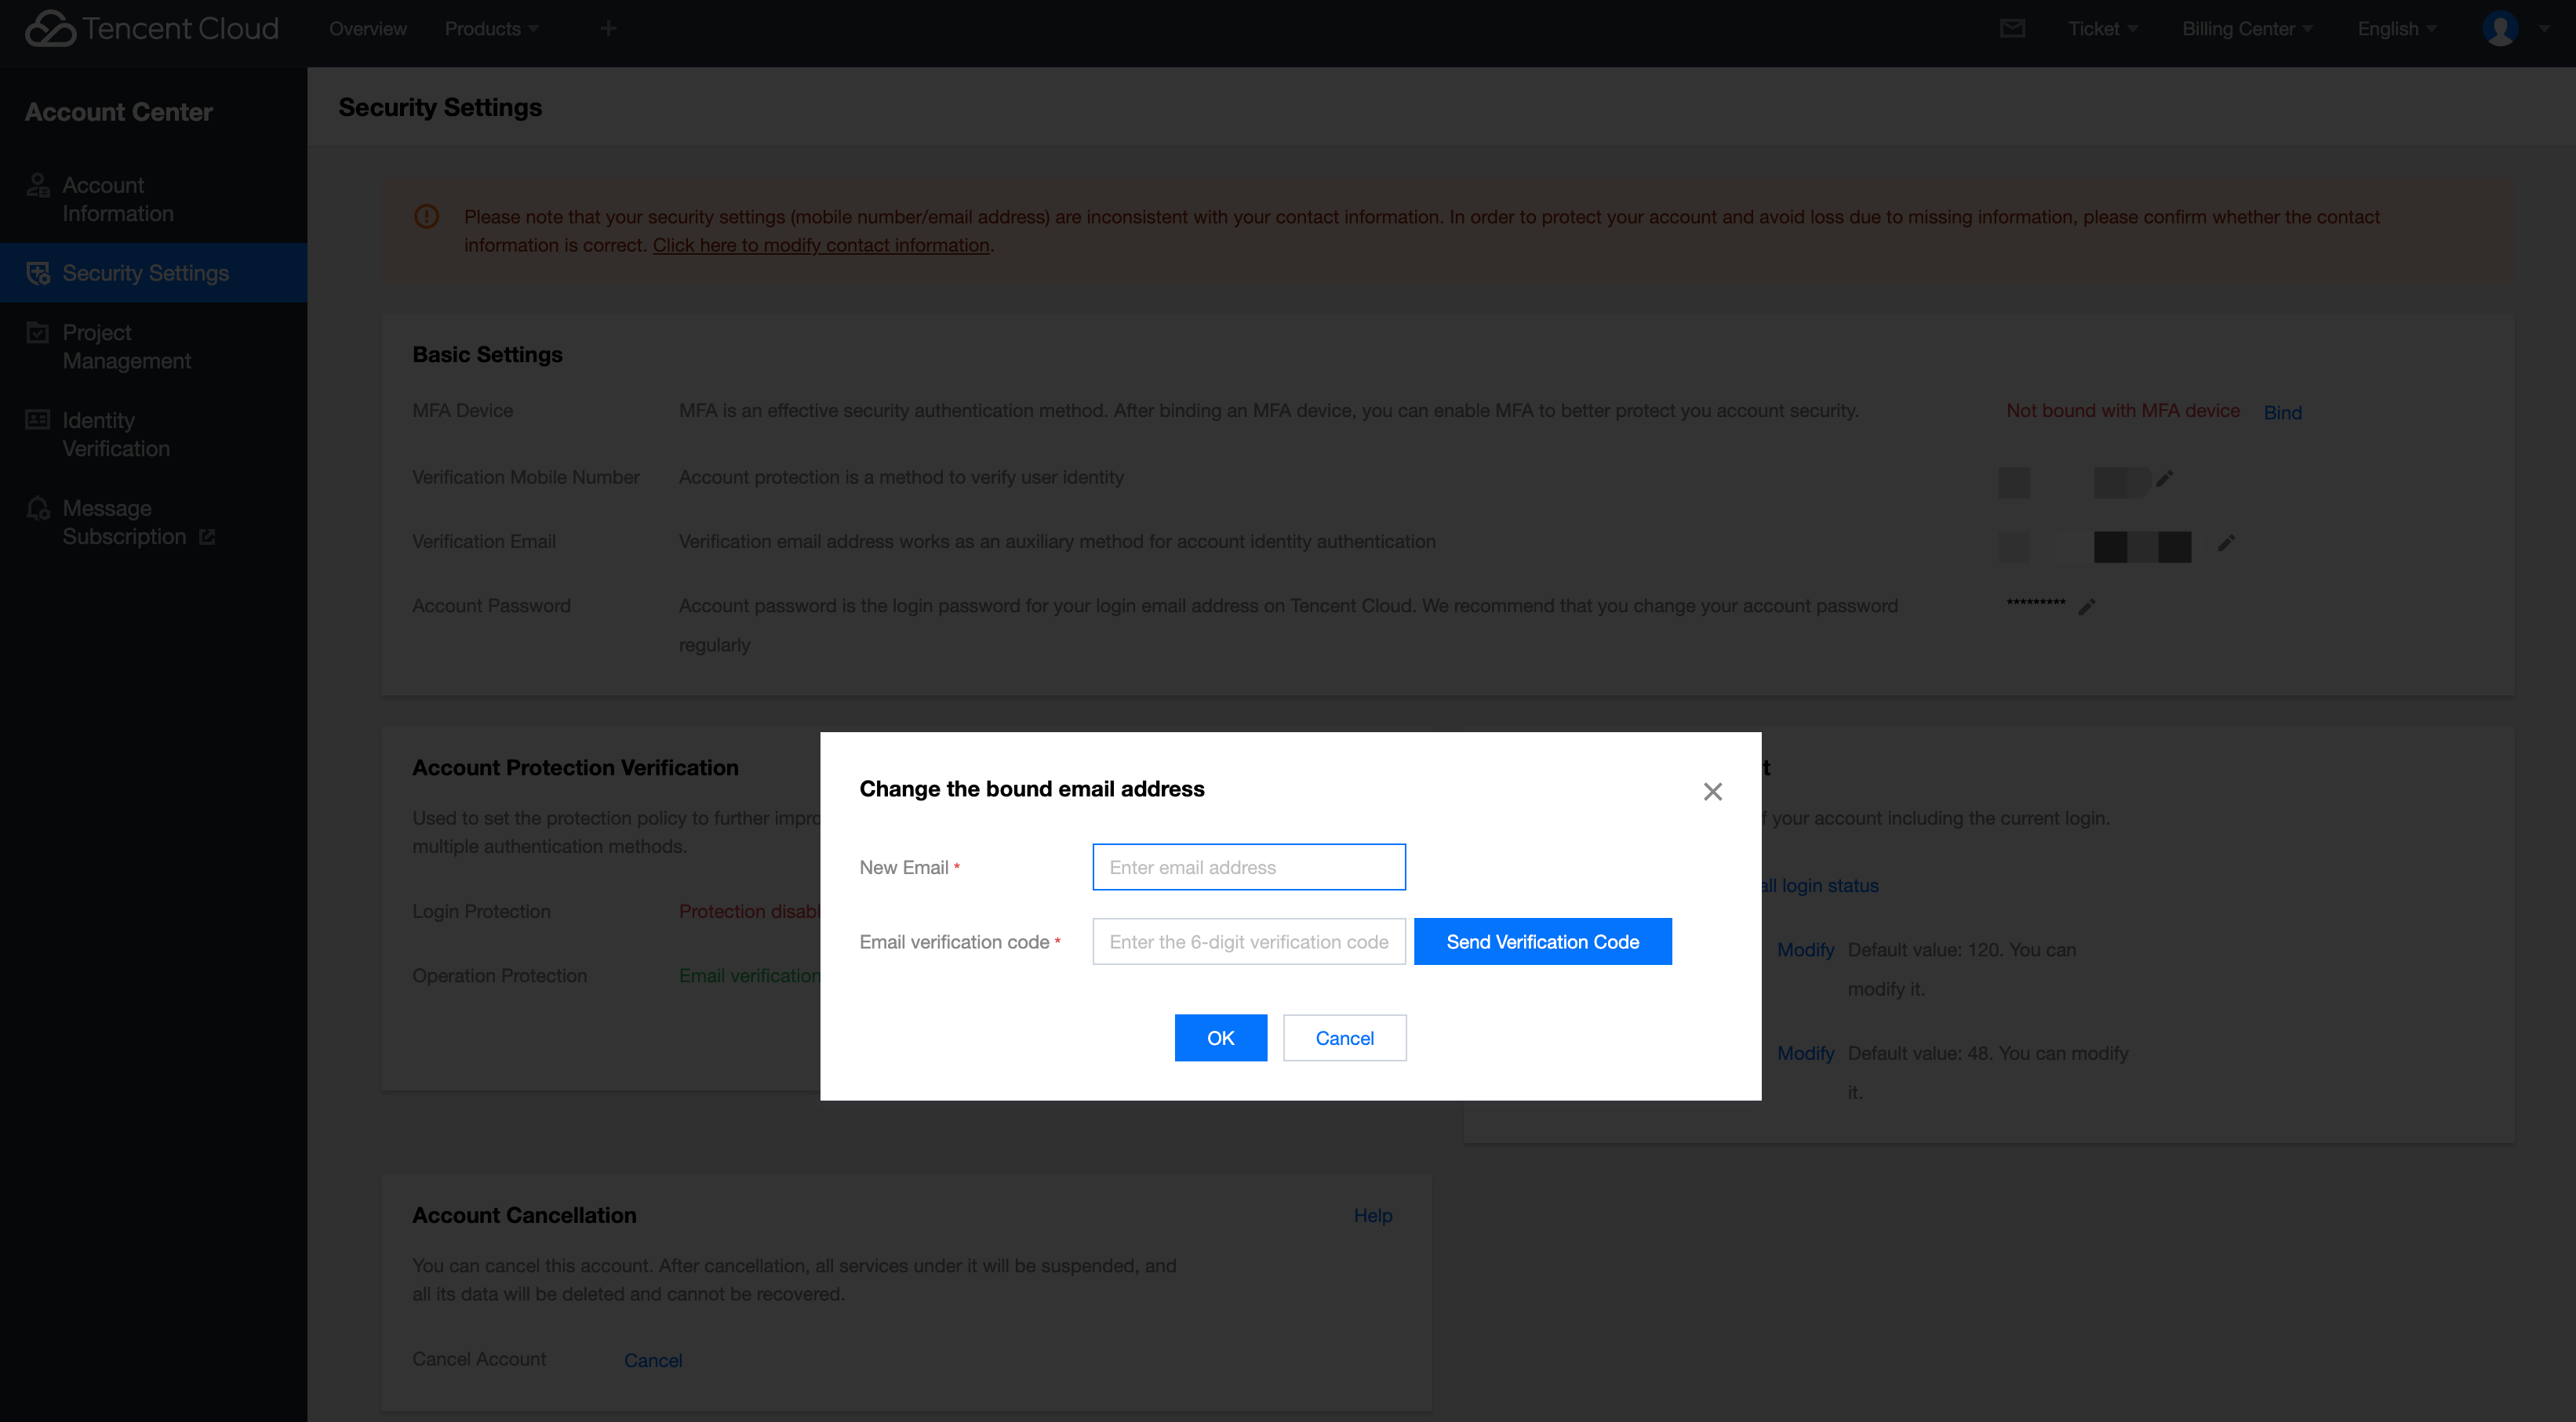2576x1422 pixels.
Task: Edit the verification mobile number with the pencil icon
Action: tap(2165, 479)
